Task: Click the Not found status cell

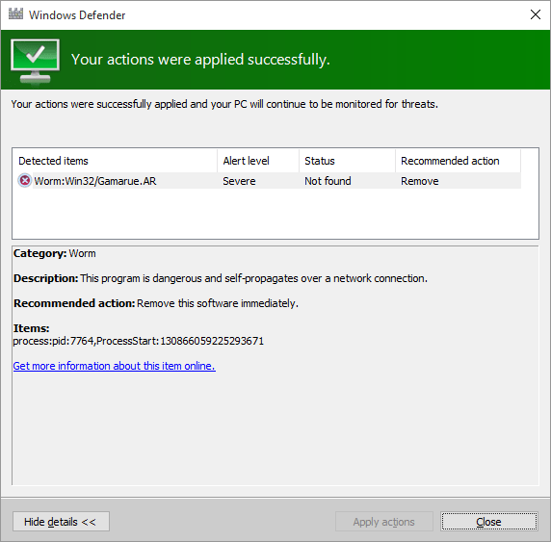Action: tap(328, 181)
